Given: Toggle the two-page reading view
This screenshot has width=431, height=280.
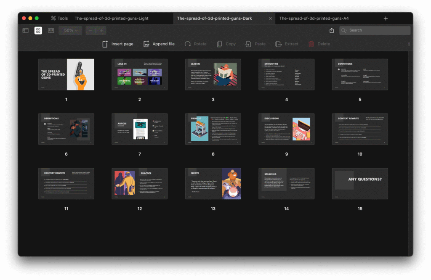Looking at the screenshot, I should pos(51,31).
